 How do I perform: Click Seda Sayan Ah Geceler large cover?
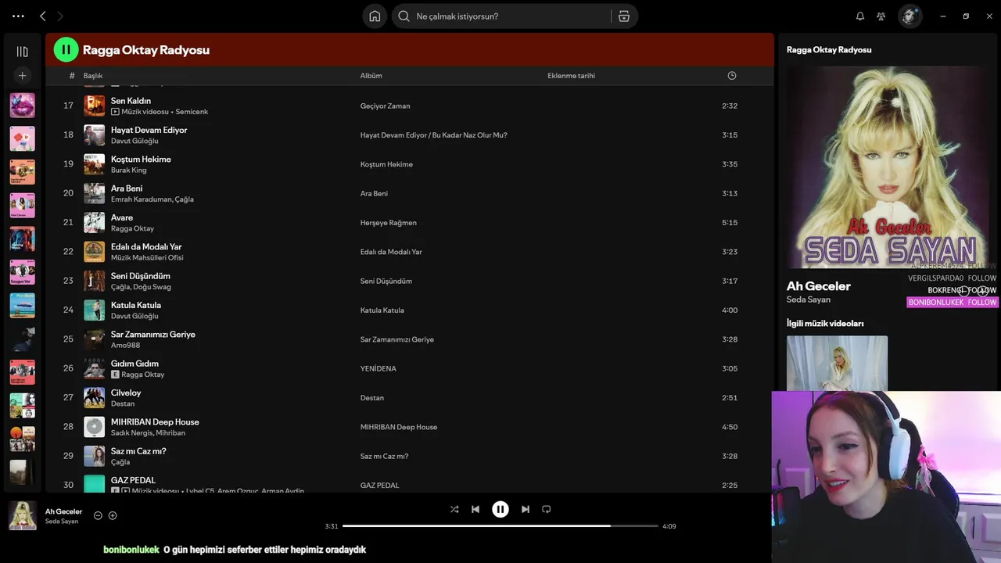point(888,167)
